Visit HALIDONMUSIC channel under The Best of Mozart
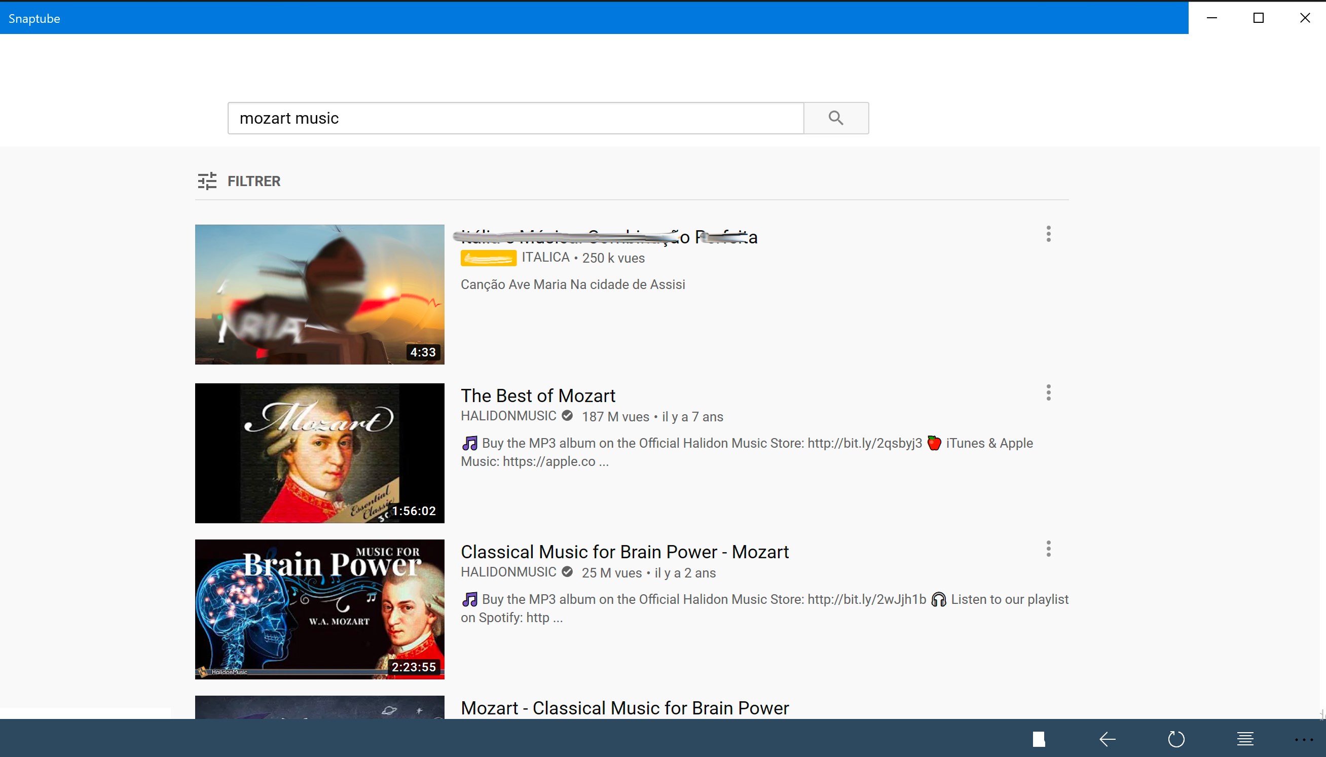The width and height of the screenshot is (1326, 757). point(508,416)
